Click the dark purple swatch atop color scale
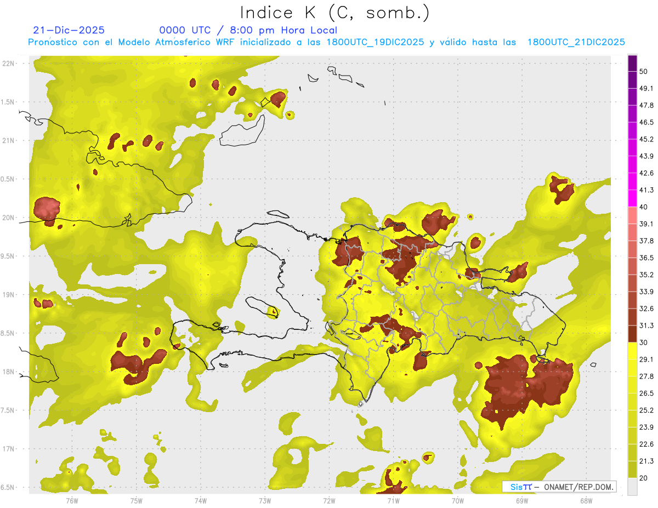 point(632,64)
